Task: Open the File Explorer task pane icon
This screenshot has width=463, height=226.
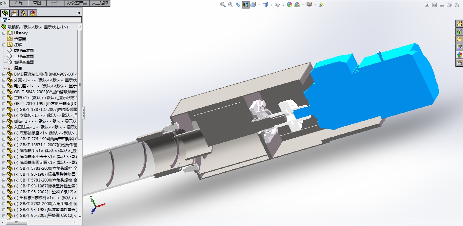Action: tap(459, 39)
